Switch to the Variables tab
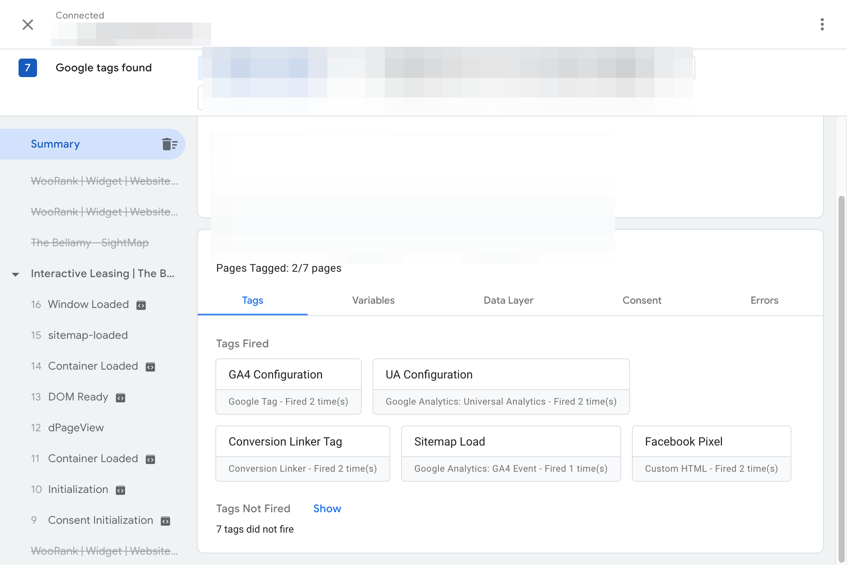847x565 pixels. [x=373, y=301]
